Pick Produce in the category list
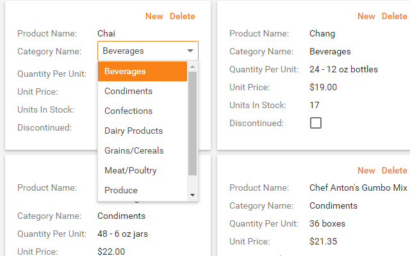 (x=142, y=190)
